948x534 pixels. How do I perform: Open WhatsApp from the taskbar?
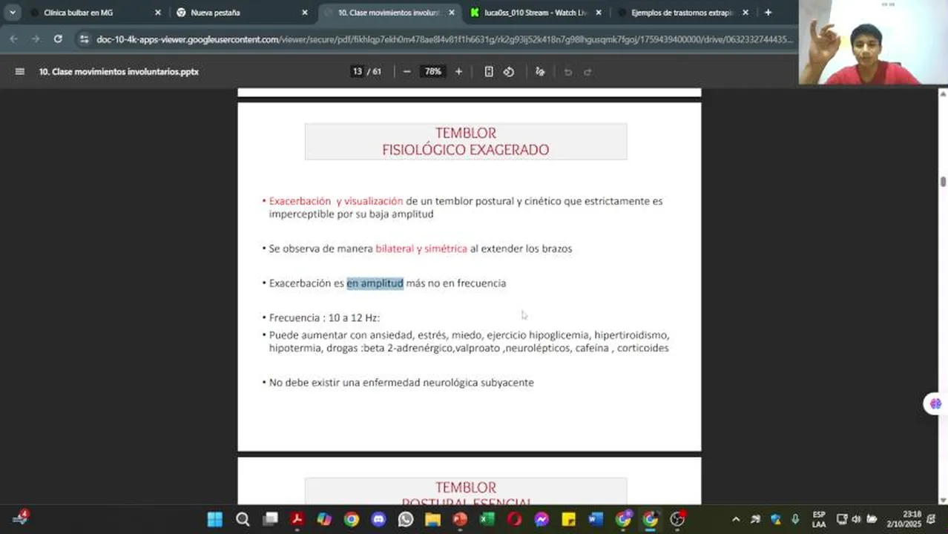point(406,519)
